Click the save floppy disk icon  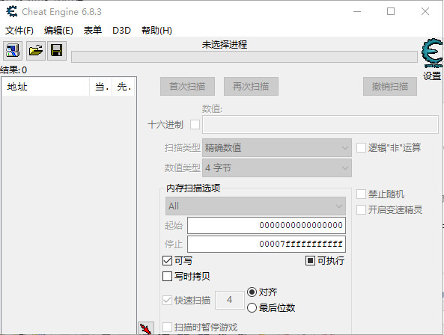point(57,51)
